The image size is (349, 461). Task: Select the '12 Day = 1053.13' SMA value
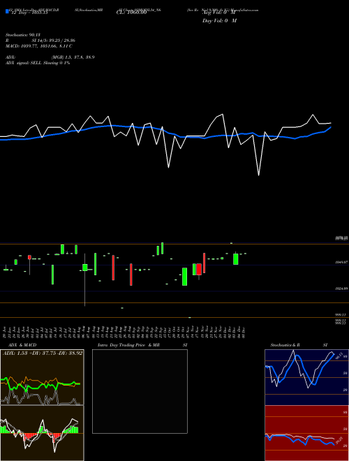(x=29, y=13)
